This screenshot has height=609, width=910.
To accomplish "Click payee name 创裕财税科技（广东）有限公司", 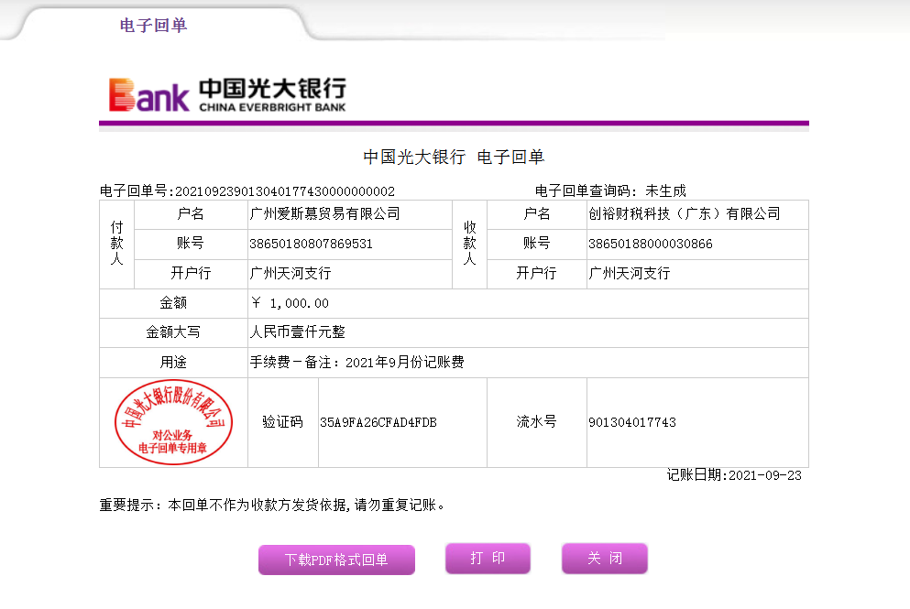I will 685,214.
